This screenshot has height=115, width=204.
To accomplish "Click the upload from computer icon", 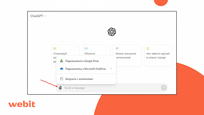I will [x=62, y=79].
